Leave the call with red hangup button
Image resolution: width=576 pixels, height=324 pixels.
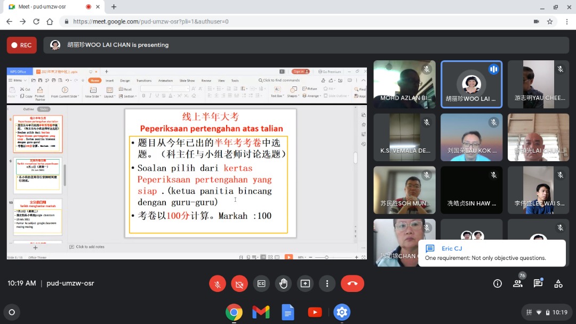point(352,283)
